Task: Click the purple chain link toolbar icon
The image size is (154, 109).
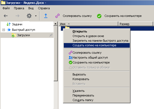Action: [x=58, y=16]
